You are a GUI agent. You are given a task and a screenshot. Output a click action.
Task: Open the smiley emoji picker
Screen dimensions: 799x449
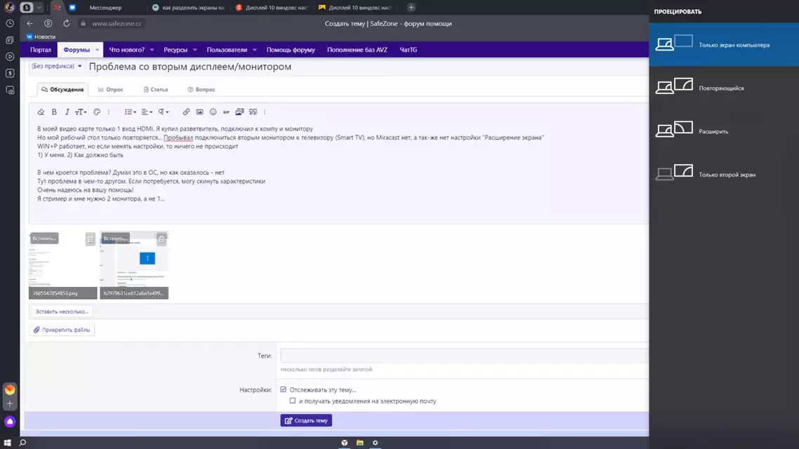pos(213,112)
